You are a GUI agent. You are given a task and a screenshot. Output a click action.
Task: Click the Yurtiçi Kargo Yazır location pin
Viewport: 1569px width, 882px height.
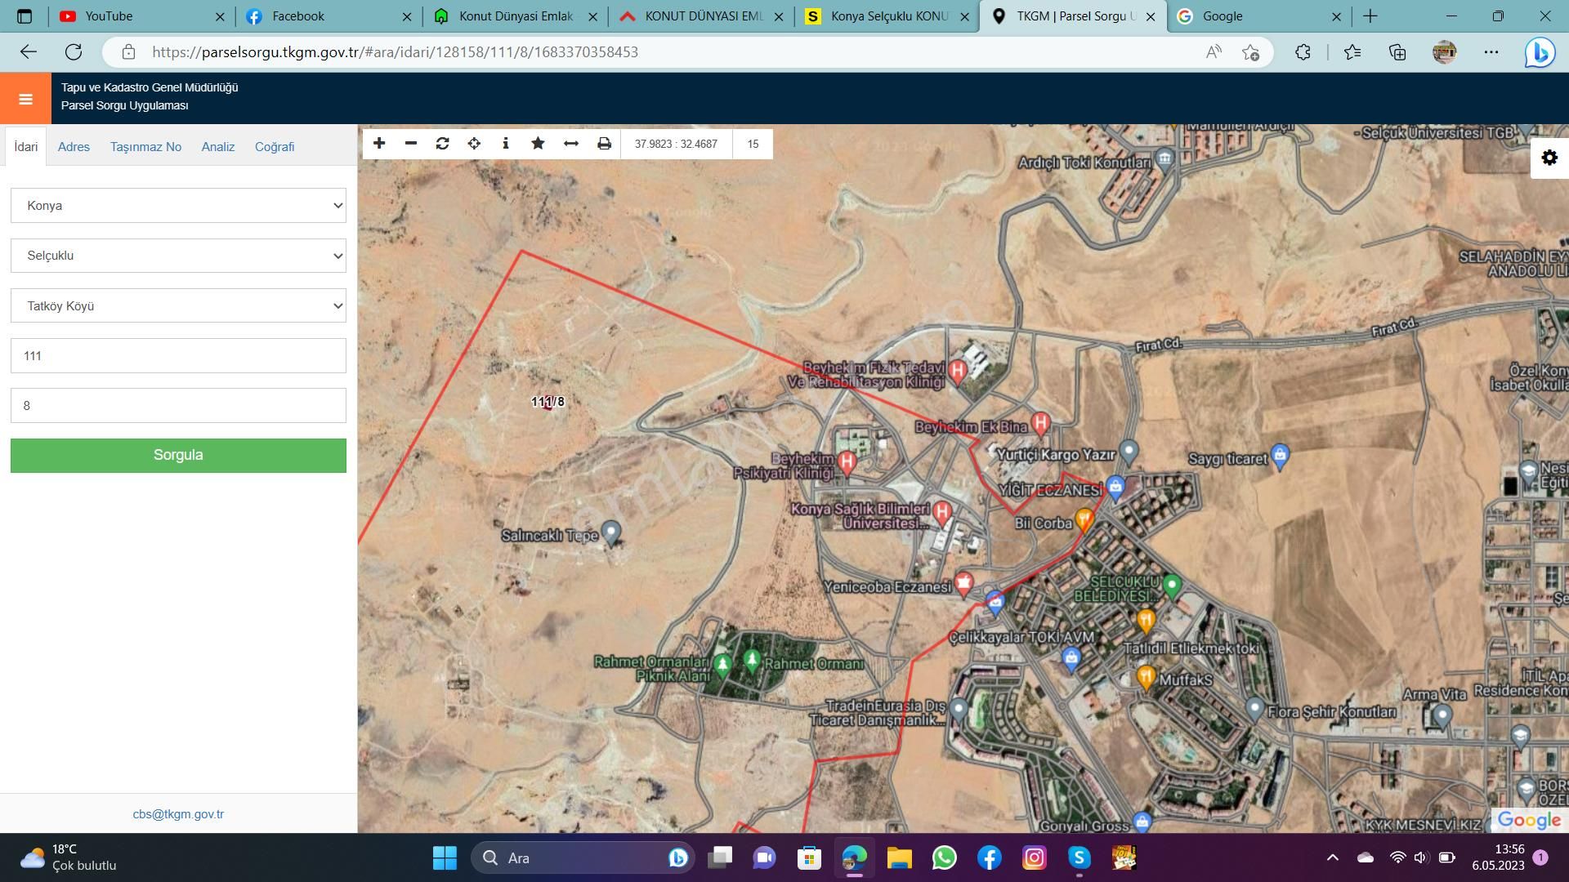pos(1129,450)
